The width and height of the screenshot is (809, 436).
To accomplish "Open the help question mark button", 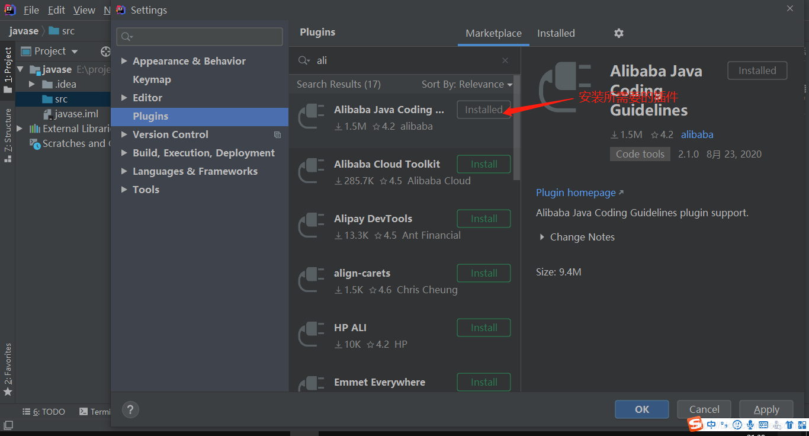I will [130, 409].
